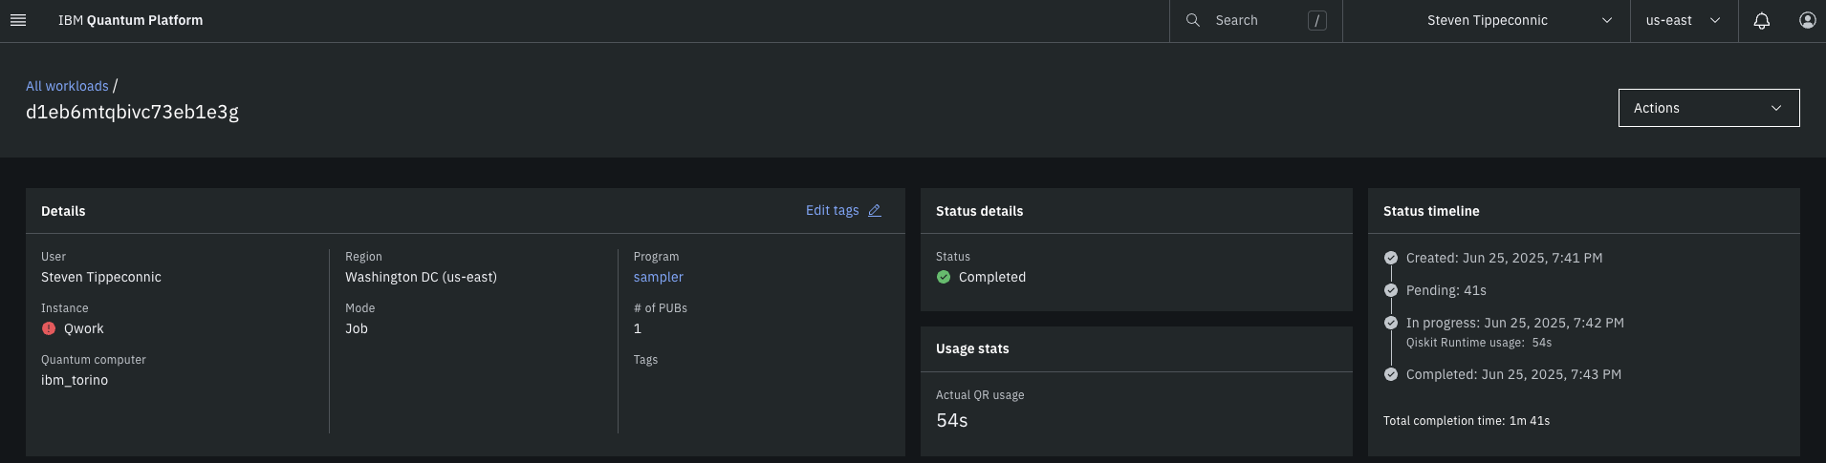Open the notifications bell

(x=1762, y=20)
